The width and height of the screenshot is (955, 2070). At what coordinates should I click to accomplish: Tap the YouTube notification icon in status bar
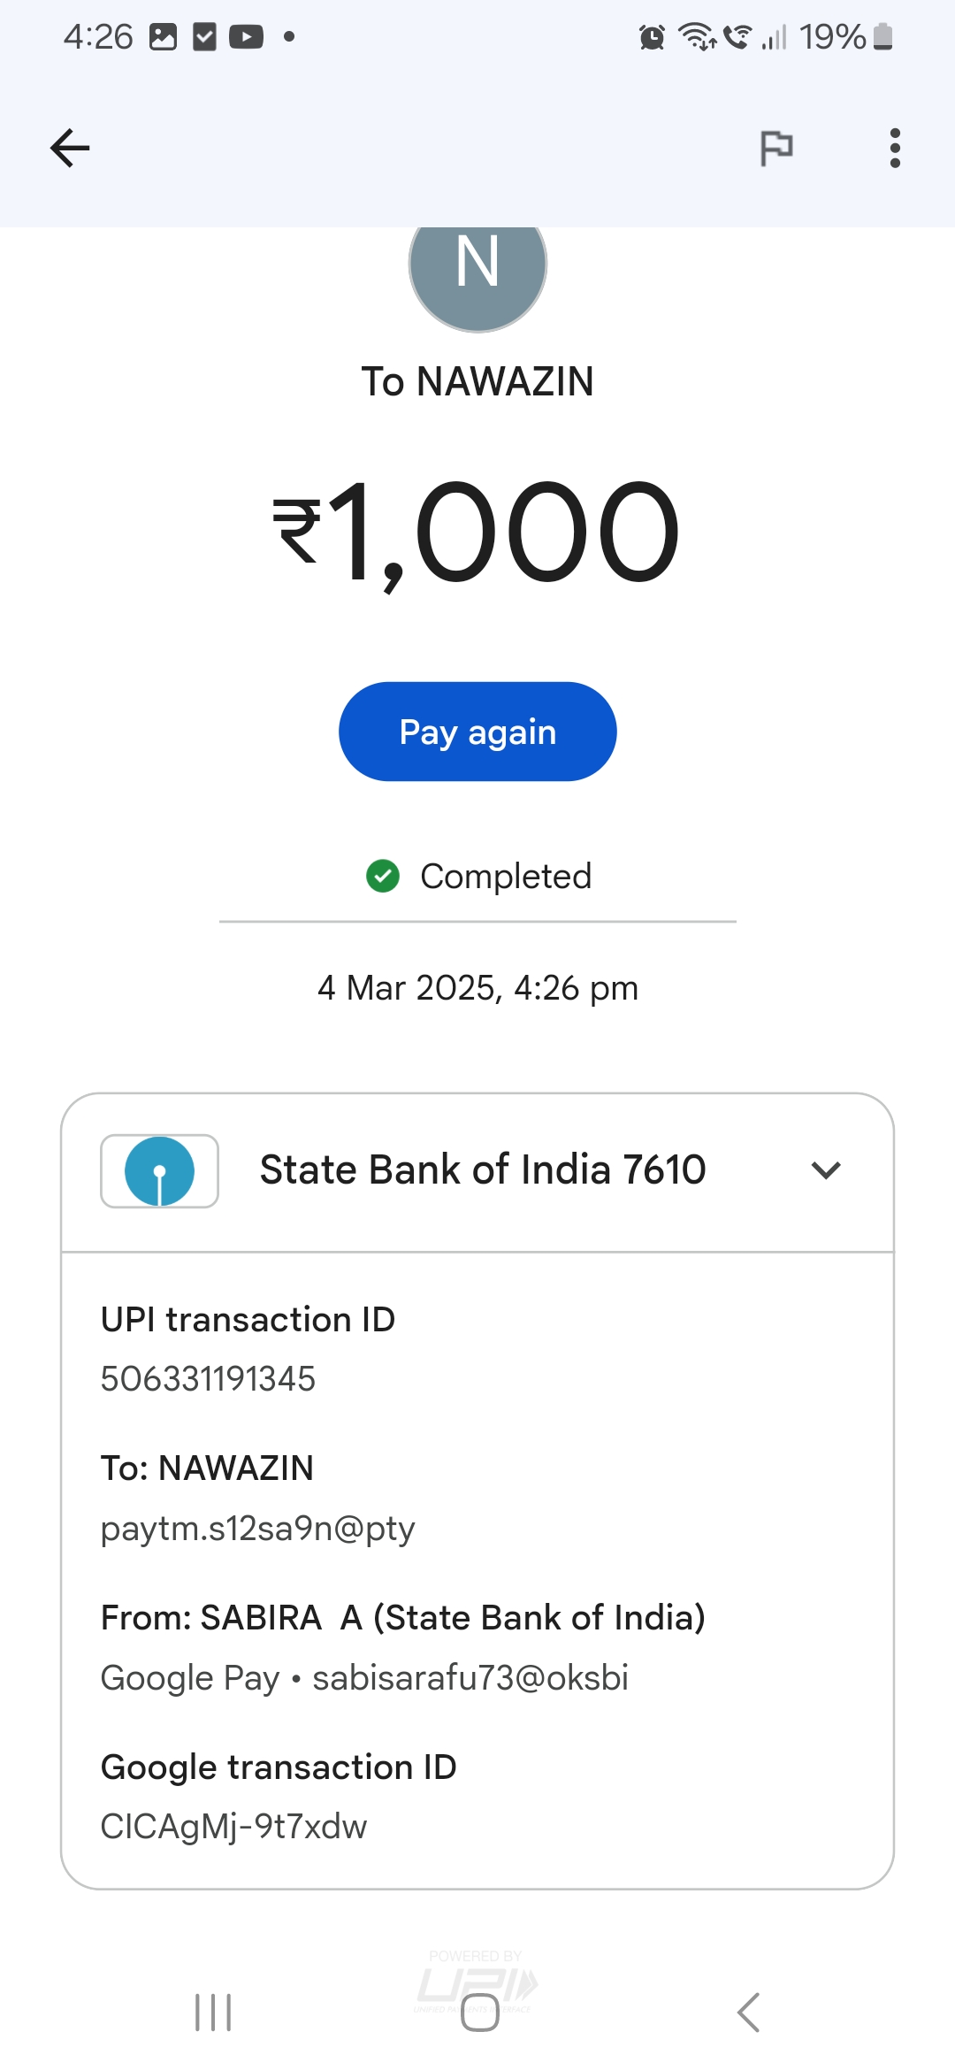pos(246,37)
